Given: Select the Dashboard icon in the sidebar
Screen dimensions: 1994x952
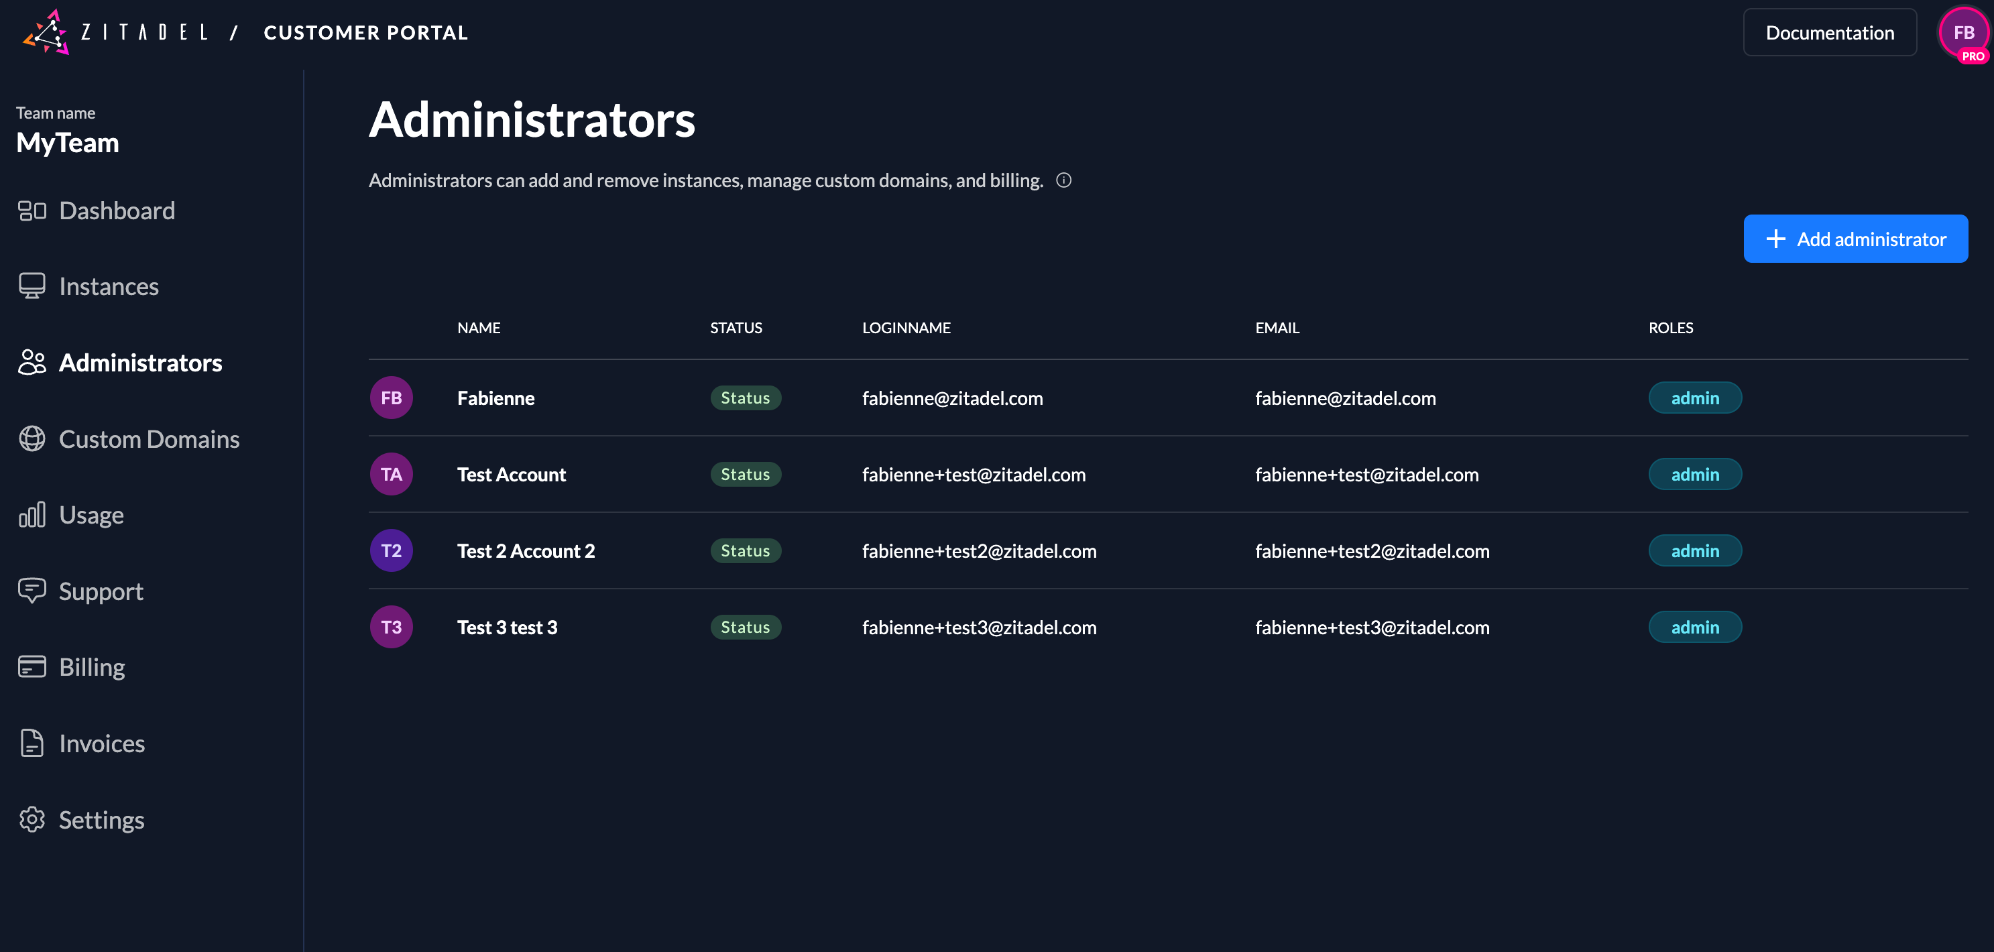Looking at the screenshot, I should tap(32, 210).
